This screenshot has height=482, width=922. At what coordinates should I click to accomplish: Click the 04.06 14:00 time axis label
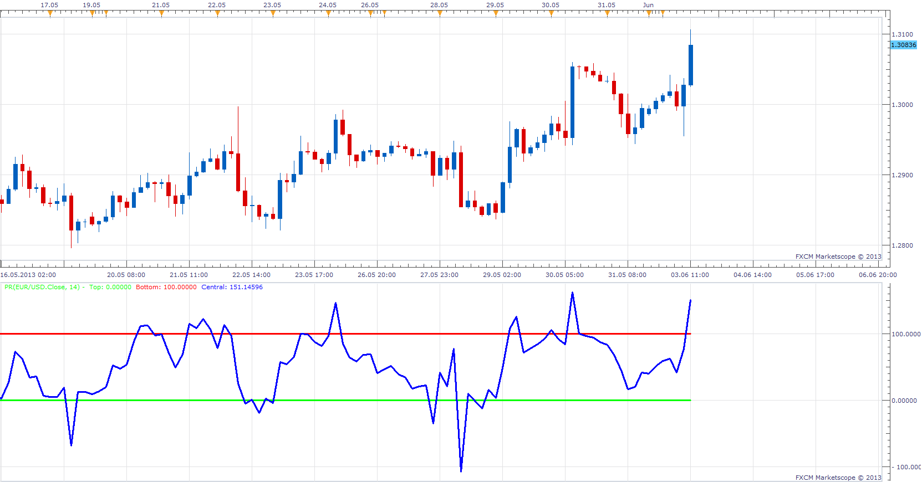pos(752,275)
